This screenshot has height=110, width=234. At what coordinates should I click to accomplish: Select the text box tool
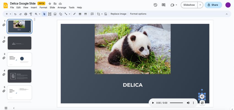[x=50, y=14]
